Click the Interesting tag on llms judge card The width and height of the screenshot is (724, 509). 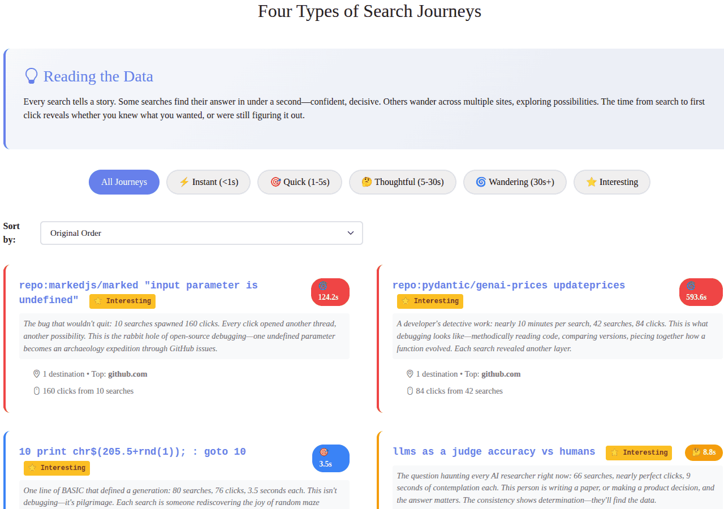click(639, 452)
